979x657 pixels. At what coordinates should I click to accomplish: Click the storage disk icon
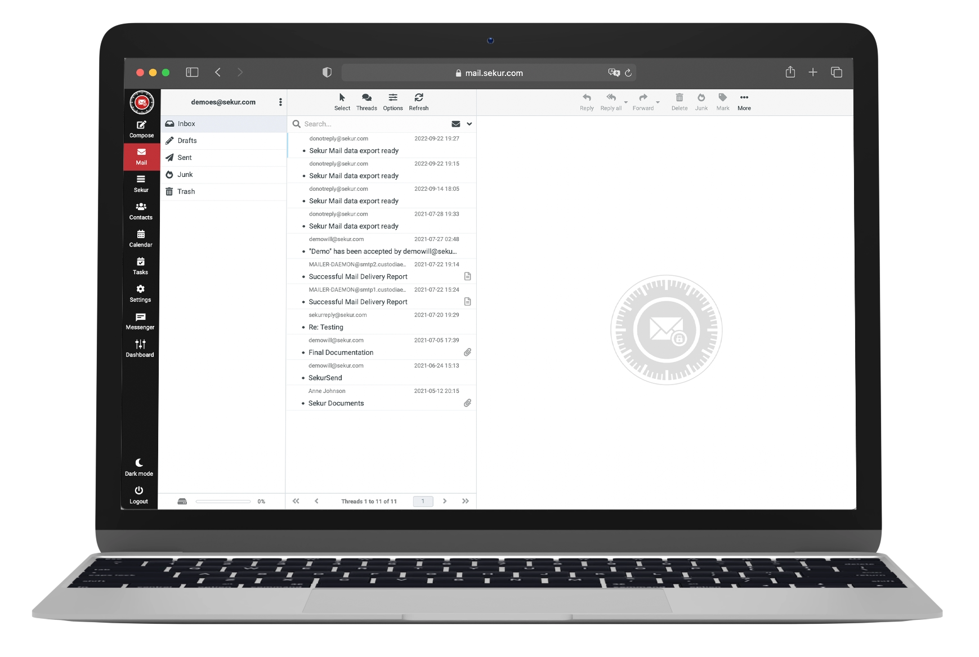point(182,501)
